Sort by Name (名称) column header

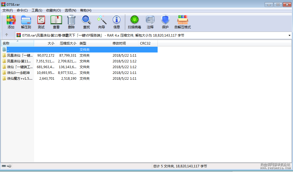(18, 43)
